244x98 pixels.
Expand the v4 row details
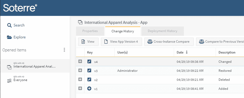pyautogui.click(x=80, y=61)
